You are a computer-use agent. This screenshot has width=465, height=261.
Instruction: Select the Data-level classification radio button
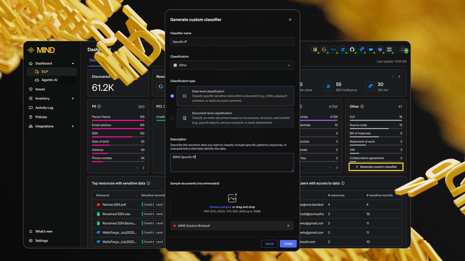click(172, 96)
